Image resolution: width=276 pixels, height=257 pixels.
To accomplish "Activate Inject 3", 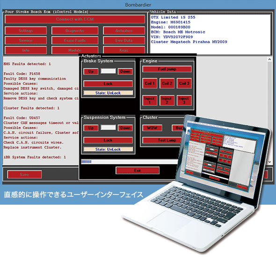I will [184, 100].
